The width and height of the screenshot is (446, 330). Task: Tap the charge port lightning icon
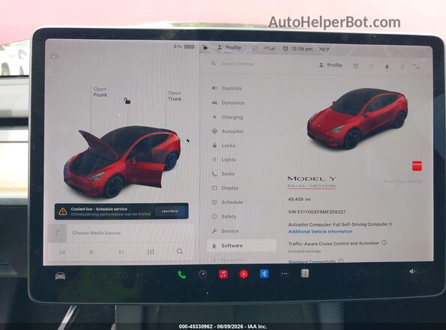coord(188,140)
